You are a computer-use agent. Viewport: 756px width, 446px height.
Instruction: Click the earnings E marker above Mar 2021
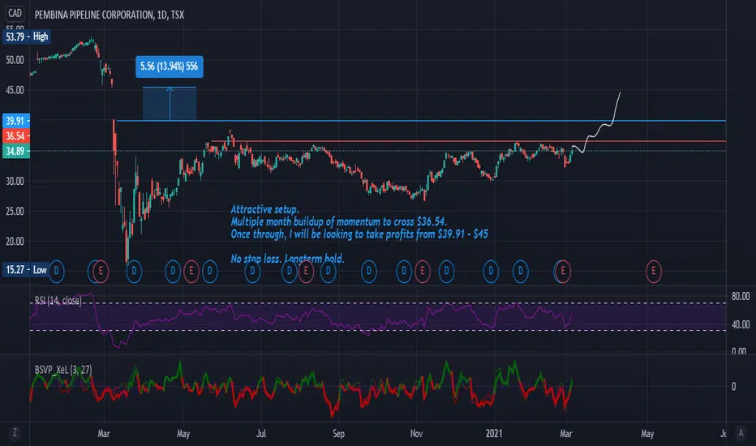[x=563, y=271]
